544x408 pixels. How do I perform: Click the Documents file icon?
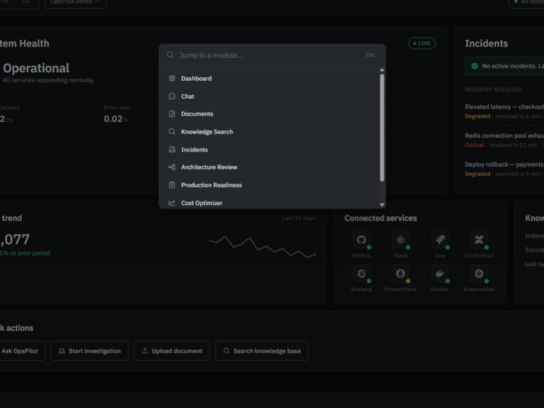click(x=172, y=114)
